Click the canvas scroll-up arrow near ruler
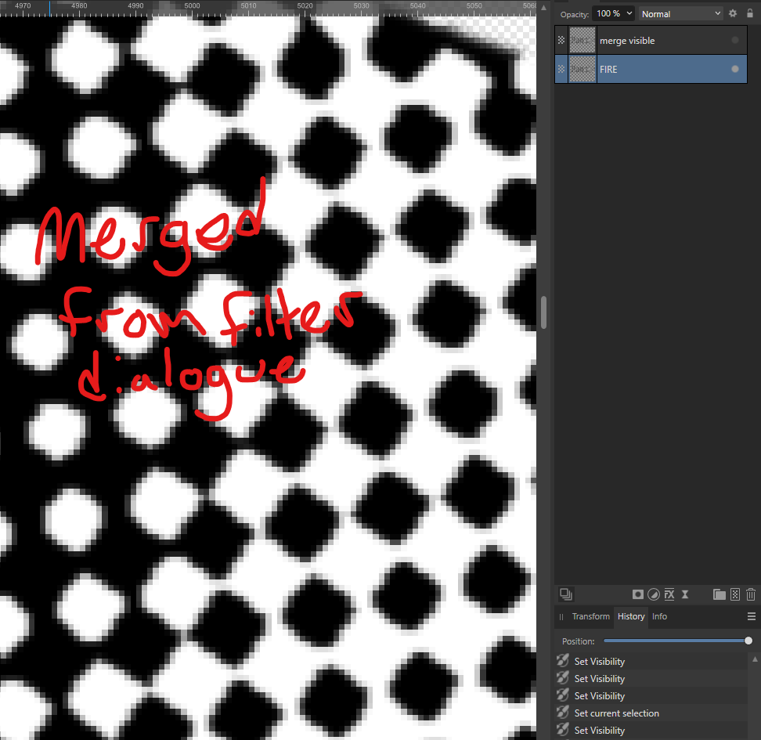This screenshot has height=740, width=761. 544,8
